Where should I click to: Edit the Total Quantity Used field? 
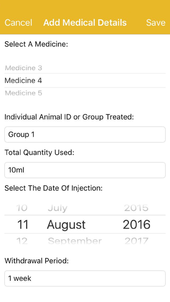point(85,170)
